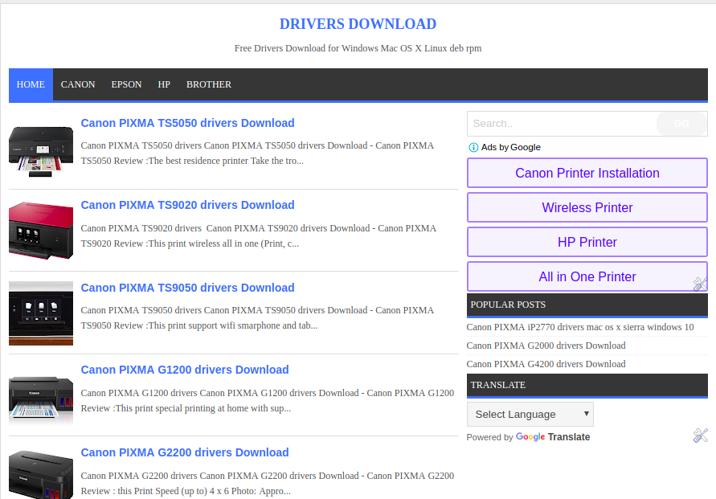The width and height of the screenshot is (716, 499).
Task: Open popular post Canon PIXMA G2000 drivers
Action: 546,346
